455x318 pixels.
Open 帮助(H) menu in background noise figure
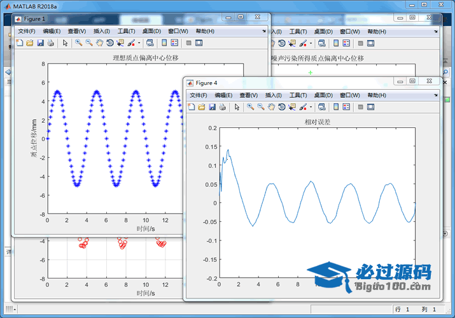pos(377,31)
